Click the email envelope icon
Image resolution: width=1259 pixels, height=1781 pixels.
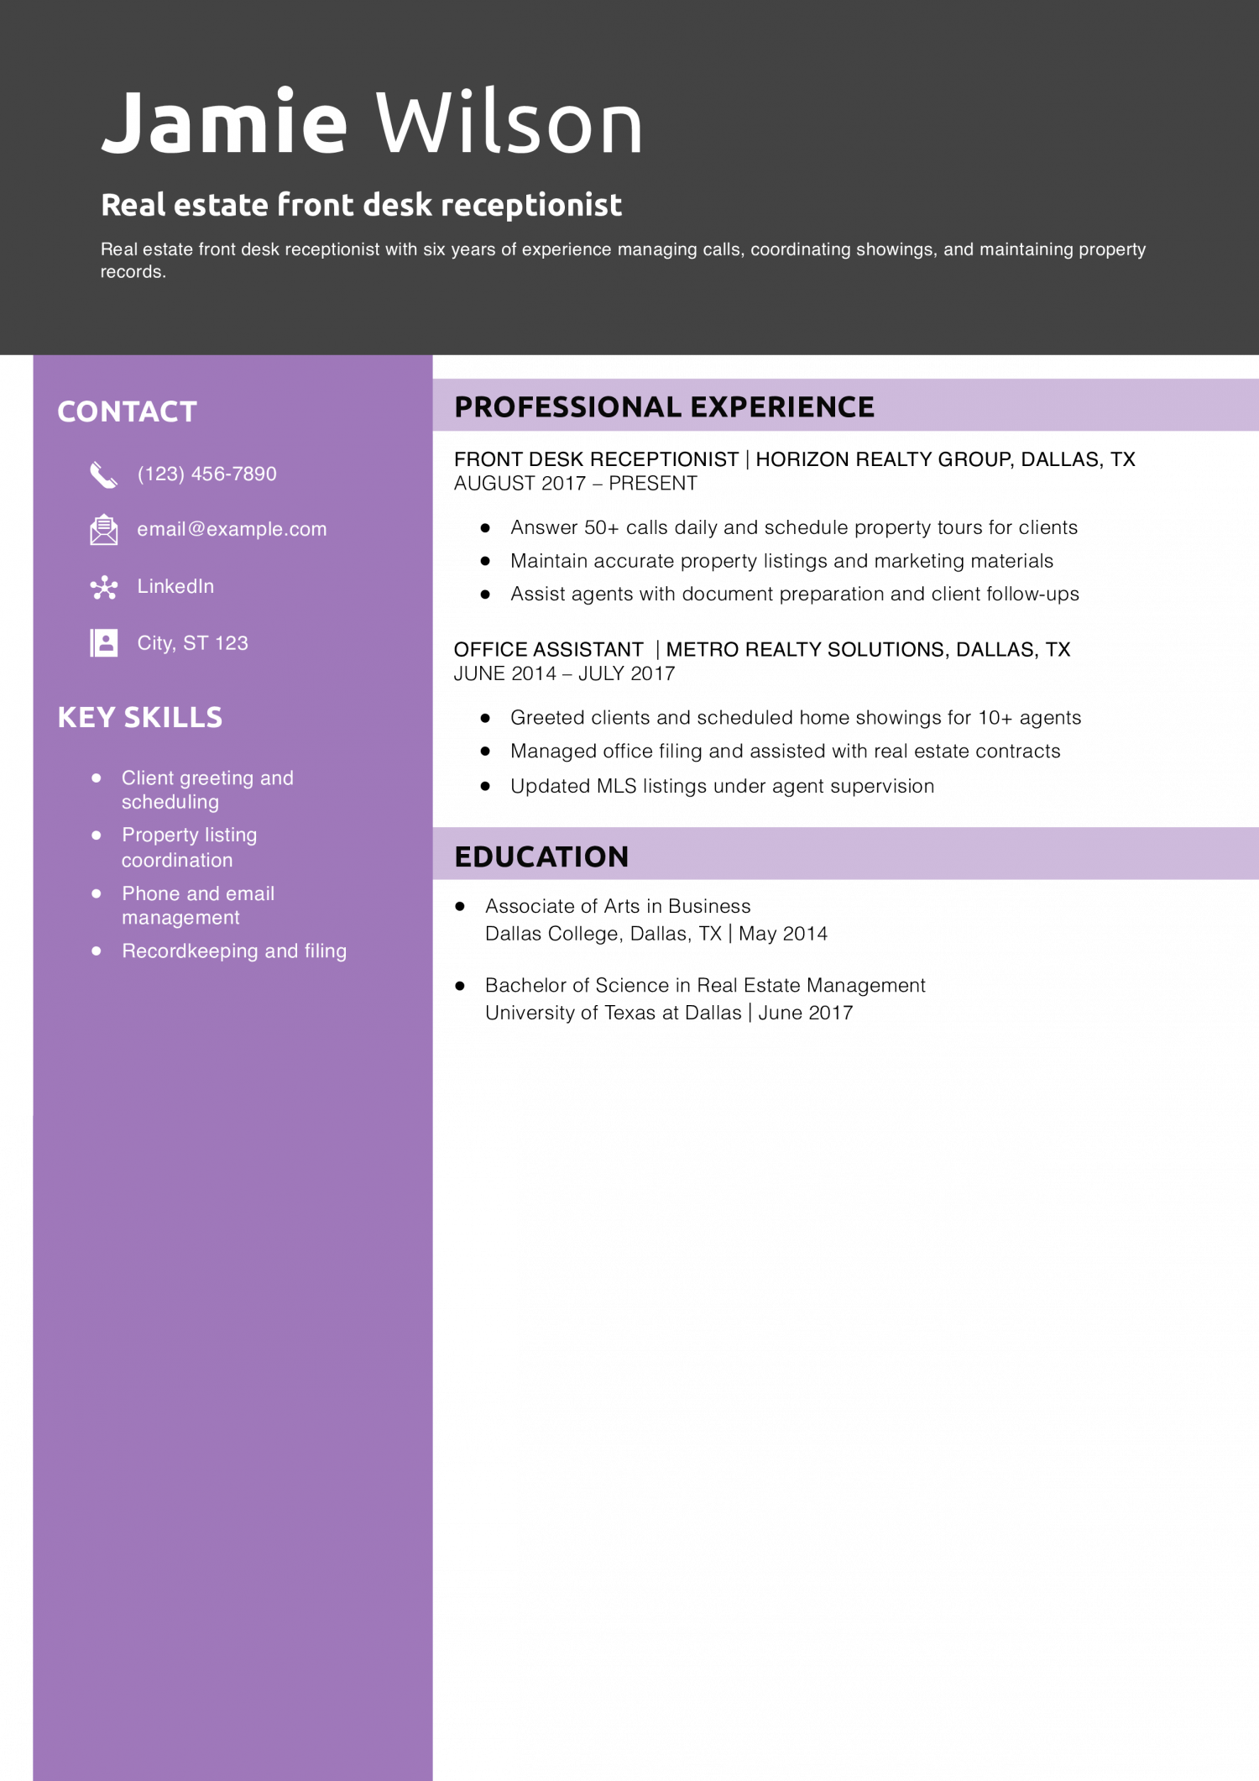[x=103, y=530]
